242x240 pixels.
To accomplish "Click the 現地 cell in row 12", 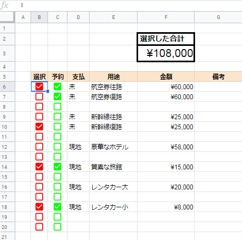I will 78,147.
